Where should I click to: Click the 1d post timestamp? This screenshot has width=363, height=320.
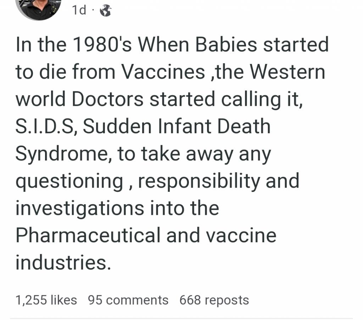coord(79,11)
